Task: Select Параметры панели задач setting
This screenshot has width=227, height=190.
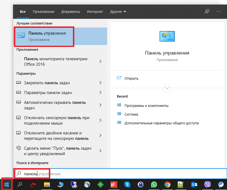Action: pyautogui.click(x=48, y=93)
